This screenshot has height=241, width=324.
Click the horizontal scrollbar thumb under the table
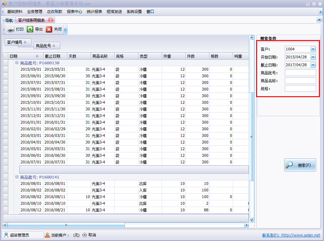66,225
